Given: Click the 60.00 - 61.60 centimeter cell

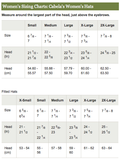Looking at the screenshot, I should coord(88,71).
